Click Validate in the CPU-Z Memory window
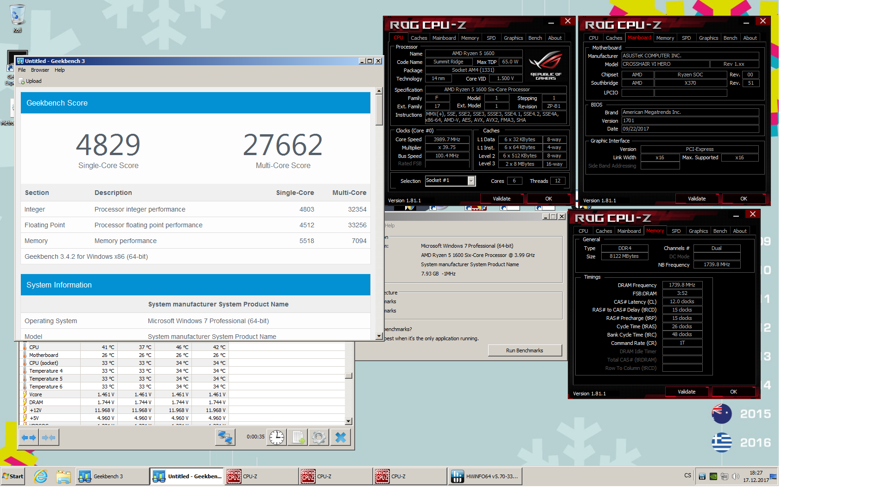Screen dimensions: 890x500 [687, 392]
